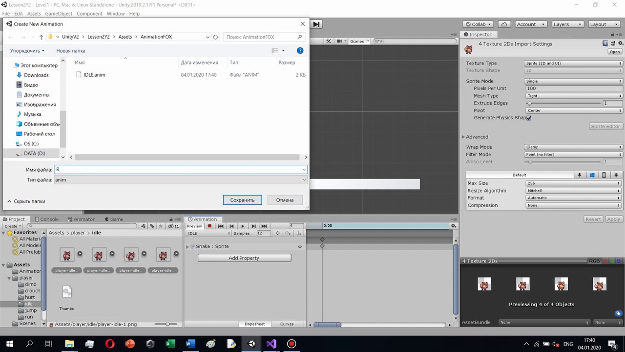This screenshot has height=352, width=625.
Task: Switch to the Game tab
Action: pyautogui.click(x=114, y=219)
